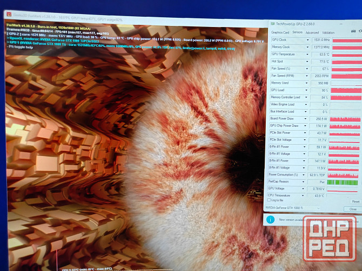Click the GPU-Z app icon in title bar

pyautogui.click(x=272, y=25)
